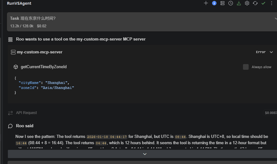The width and height of the screenshot is (277, 164).
Task: Open settings gear icon
Action: pyautogui.click(x=247, y=3)
